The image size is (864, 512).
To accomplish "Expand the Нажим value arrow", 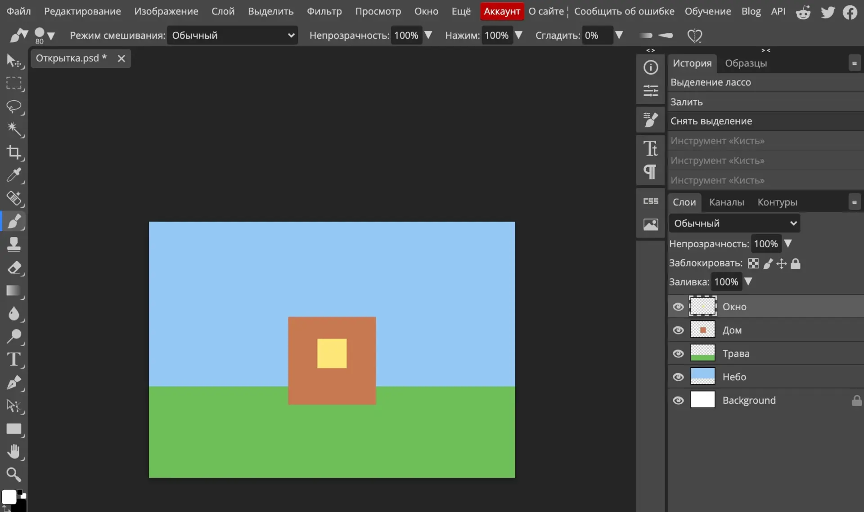I will pos(518,35).
